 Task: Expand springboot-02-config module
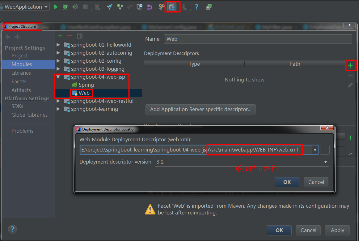point(58,61)
